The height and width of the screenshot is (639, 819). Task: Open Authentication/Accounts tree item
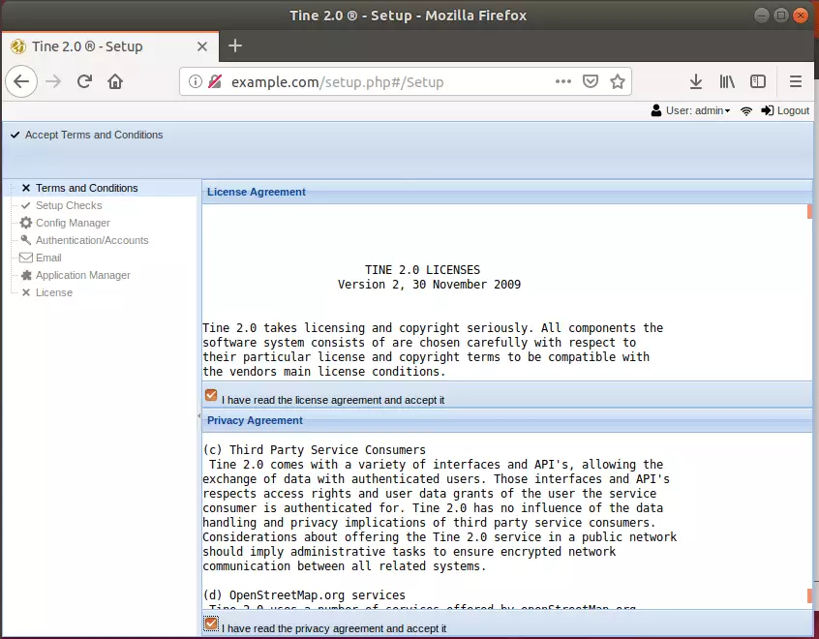(92, 240)
